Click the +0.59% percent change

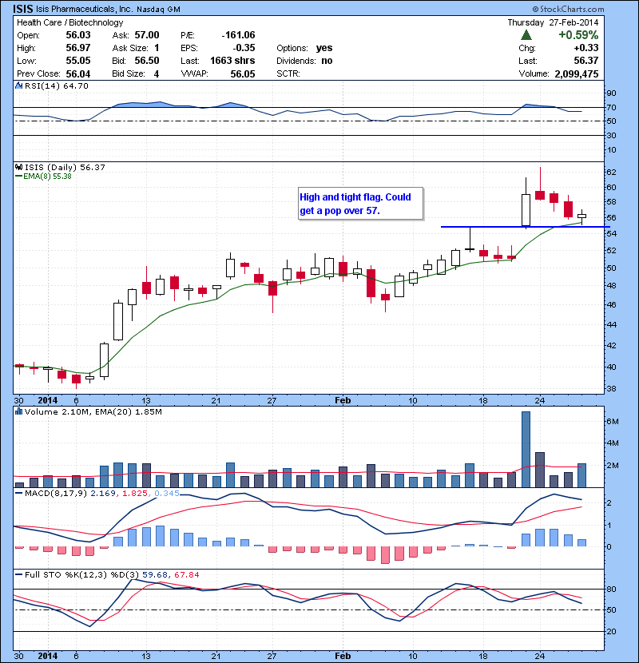pyautogui.click(x=578, y=34)
